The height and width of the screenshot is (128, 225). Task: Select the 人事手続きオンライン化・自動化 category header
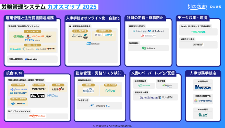tap(93, 18)
